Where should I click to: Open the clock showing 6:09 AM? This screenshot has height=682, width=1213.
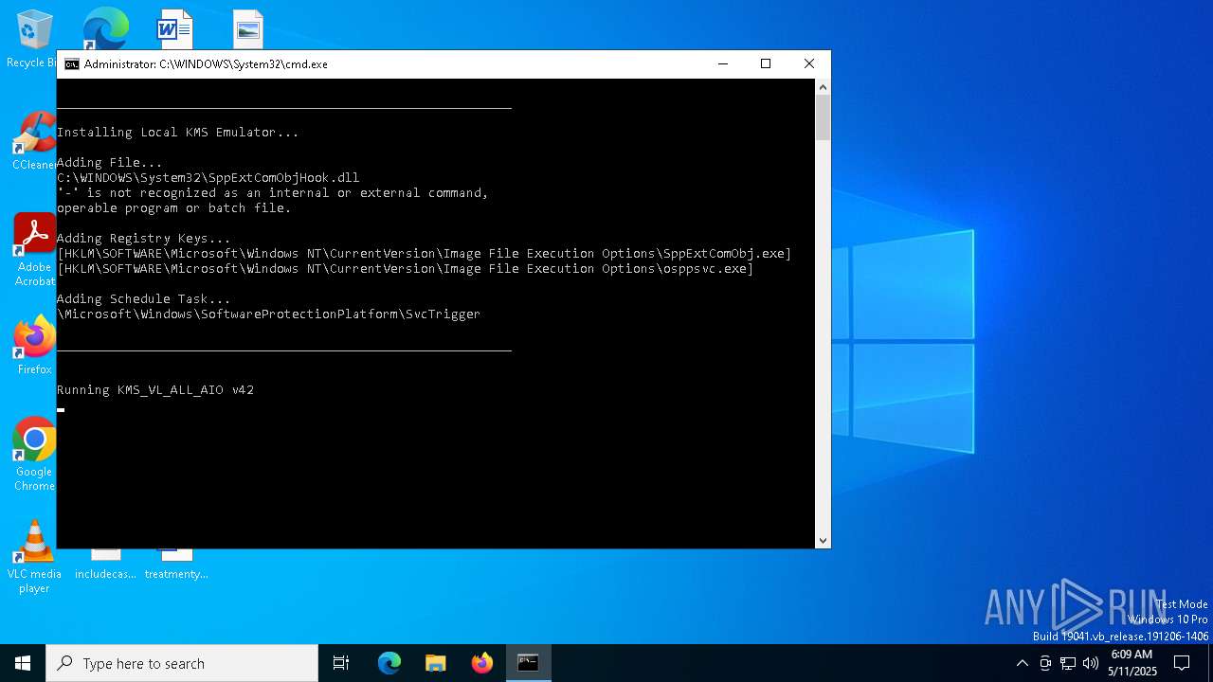coord(1132,663)
